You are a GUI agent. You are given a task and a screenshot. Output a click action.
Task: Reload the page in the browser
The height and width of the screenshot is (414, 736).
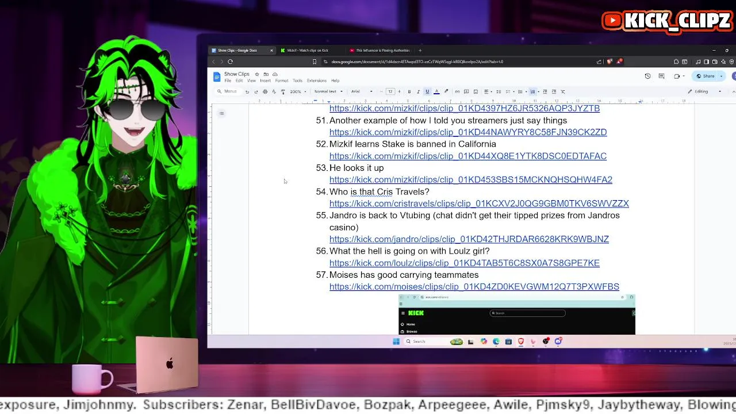(230, 62)
